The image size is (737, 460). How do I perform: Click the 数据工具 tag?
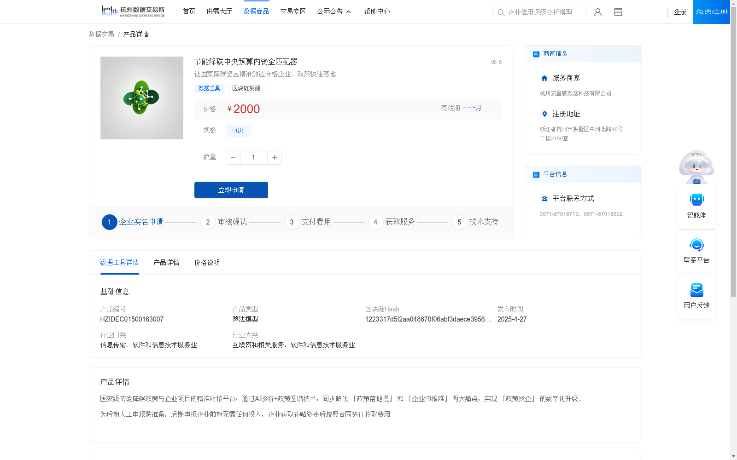[209, 88]
